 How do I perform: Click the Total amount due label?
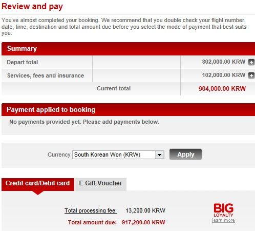92,222
